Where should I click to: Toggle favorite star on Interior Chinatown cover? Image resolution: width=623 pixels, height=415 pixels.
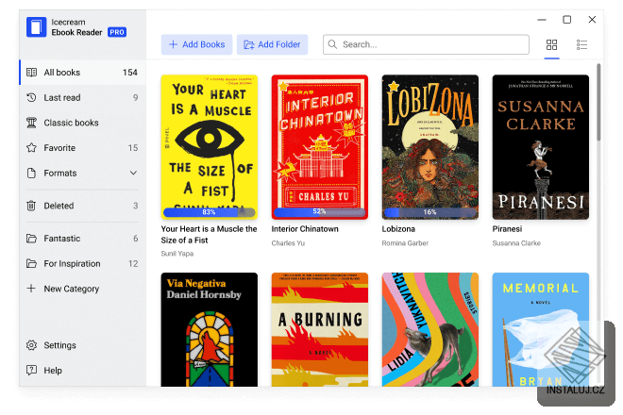tap(283, 87)
